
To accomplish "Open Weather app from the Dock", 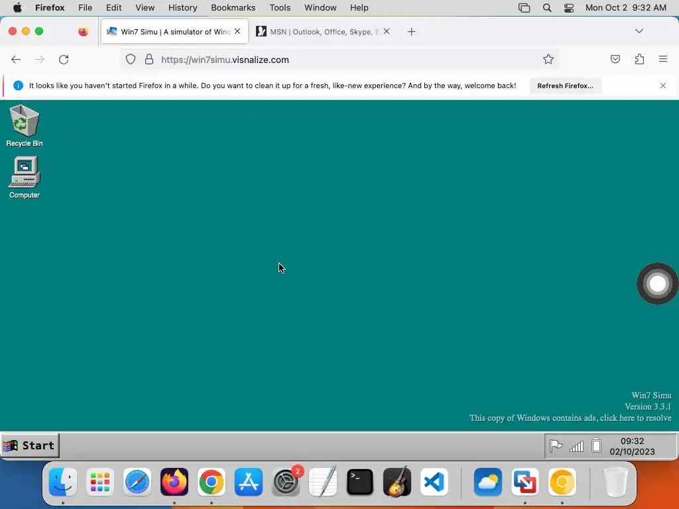I will coord(488,481).
